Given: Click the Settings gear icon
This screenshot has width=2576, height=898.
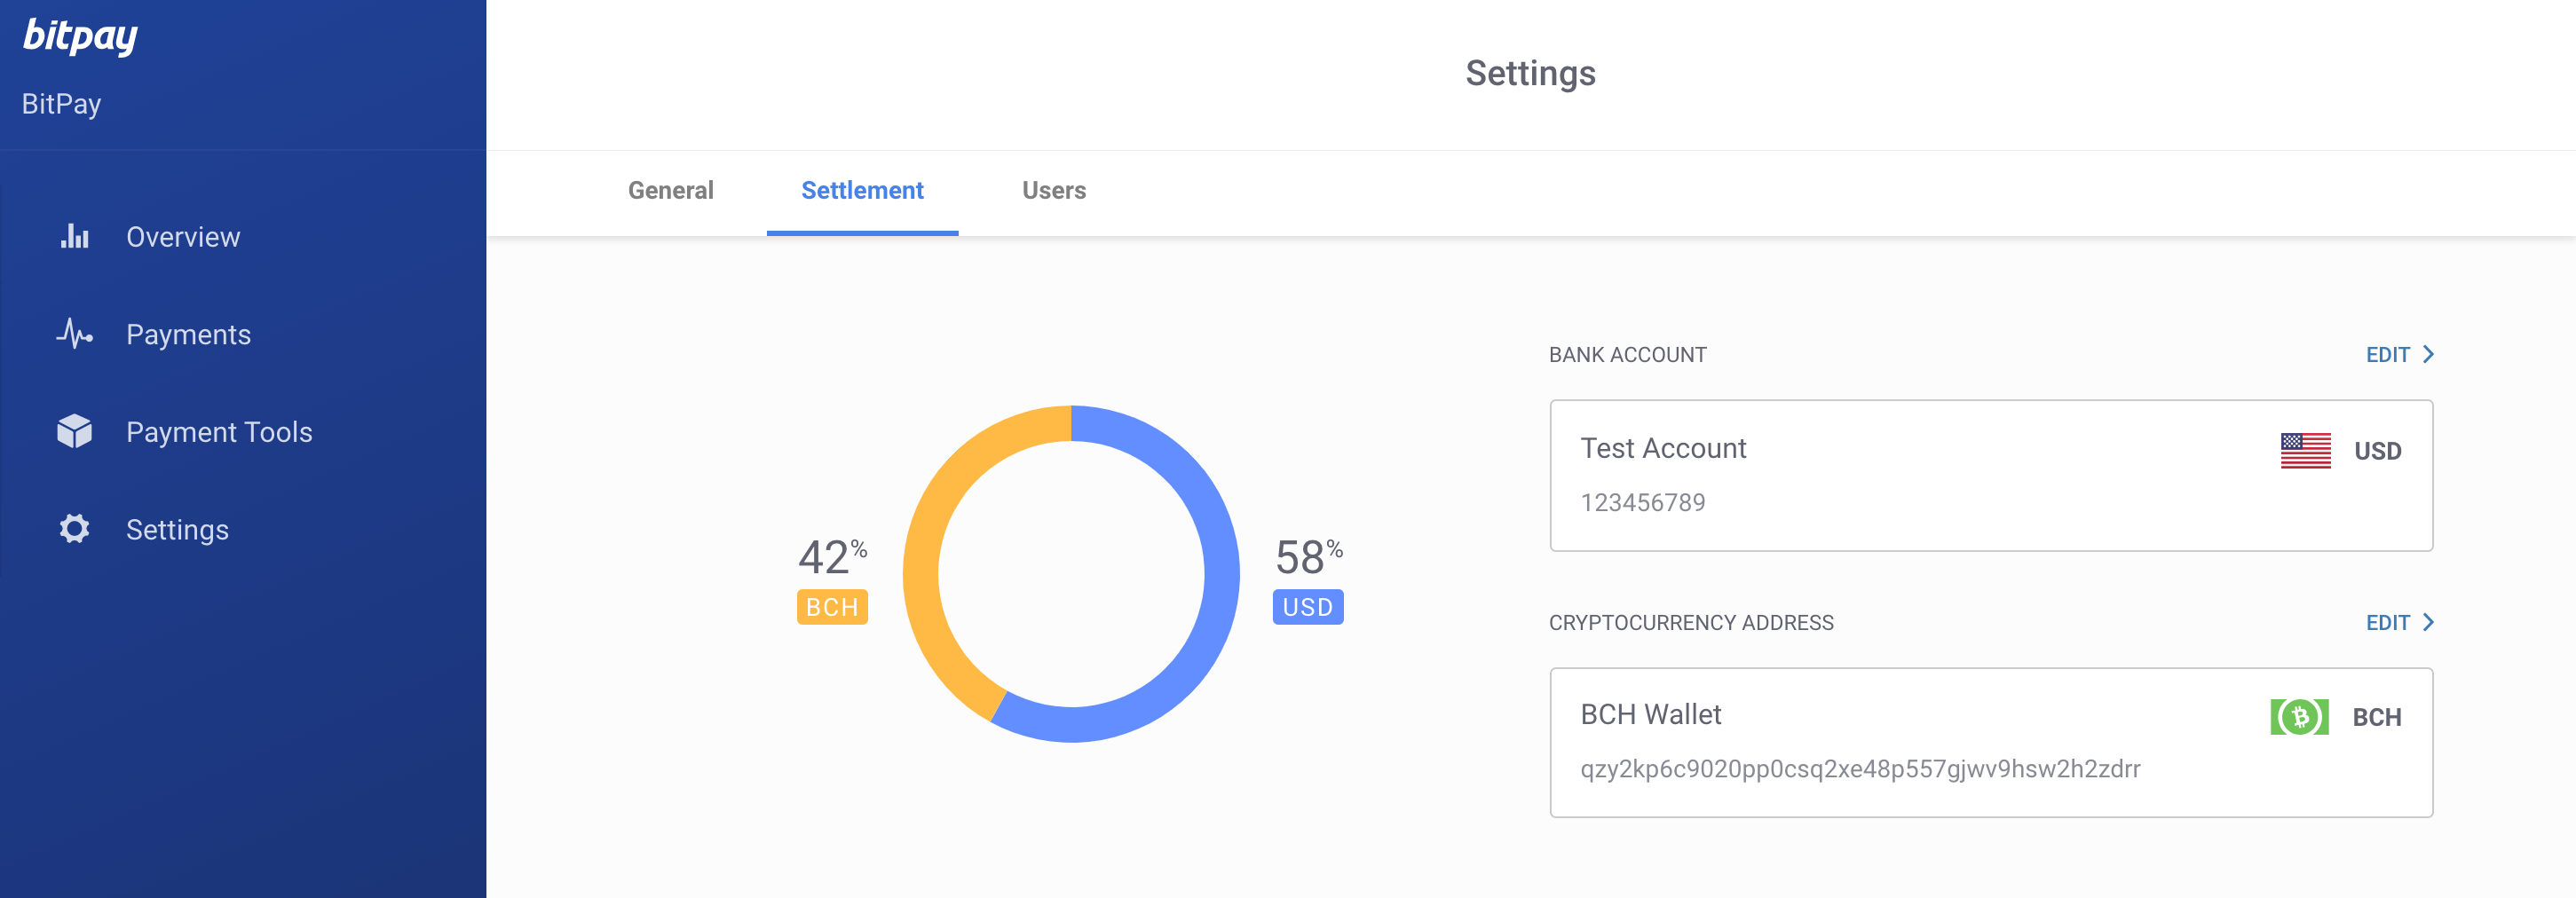Looking at the screenshot, I should point(75,529).
